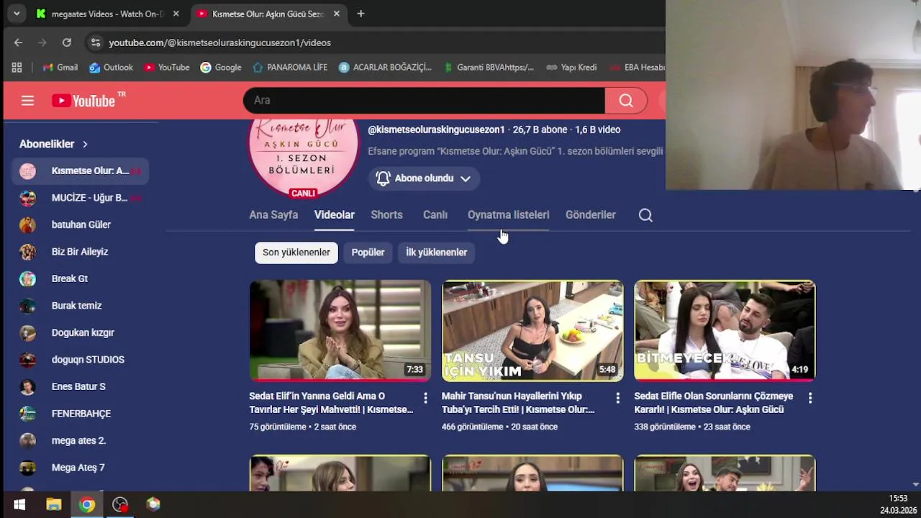Open Burak temiz subscription
This screenshot has height=518, width=921.
80,306
